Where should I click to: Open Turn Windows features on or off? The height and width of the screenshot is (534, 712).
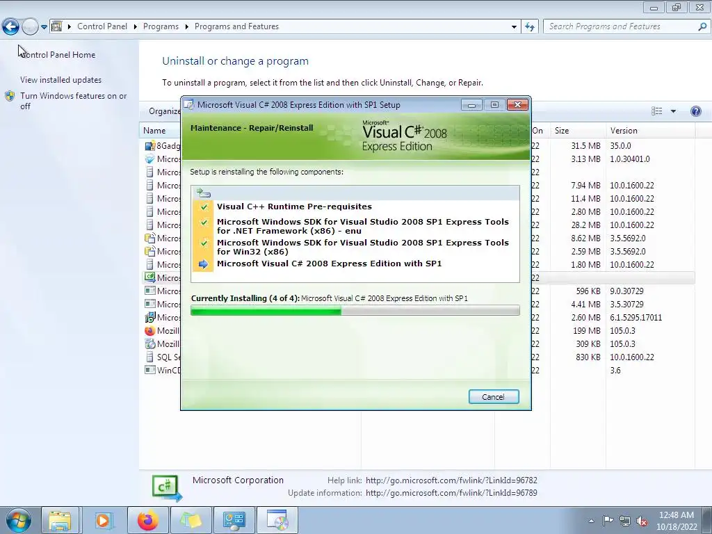[x=74, y=101]
